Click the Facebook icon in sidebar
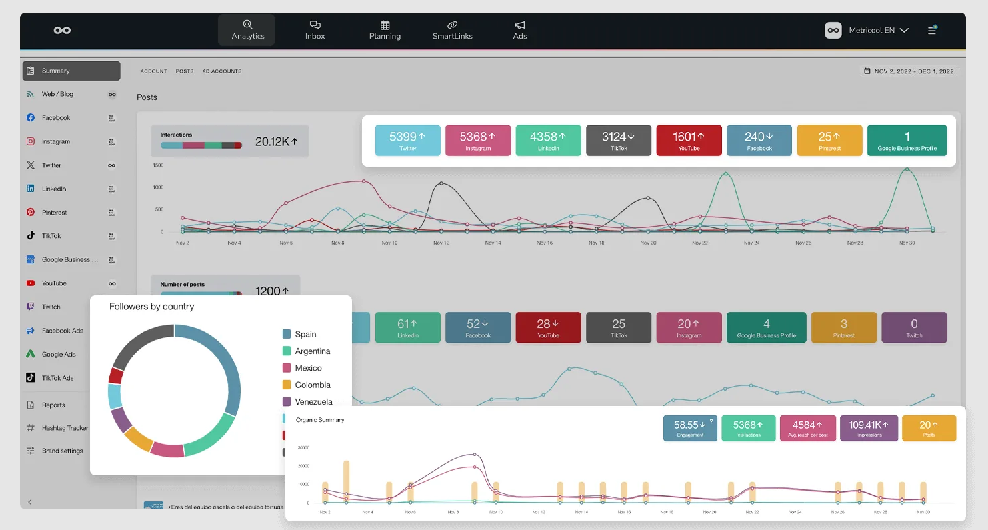Image resolution: width=988 pixels, height=530 pixels. [31, 118]
